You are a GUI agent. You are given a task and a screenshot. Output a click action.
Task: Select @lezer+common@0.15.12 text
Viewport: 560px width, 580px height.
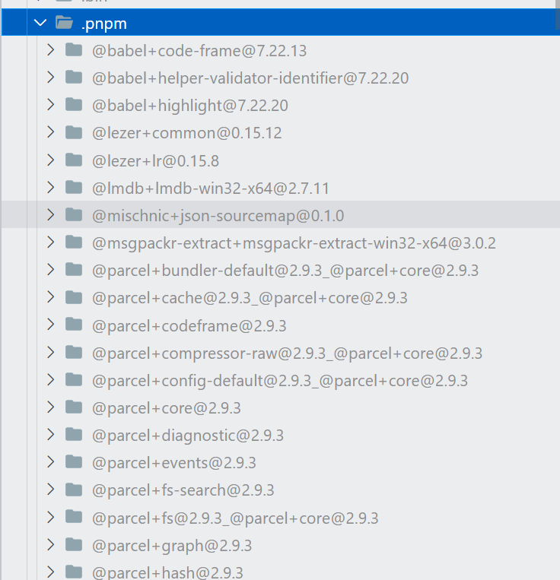[186, 133]
